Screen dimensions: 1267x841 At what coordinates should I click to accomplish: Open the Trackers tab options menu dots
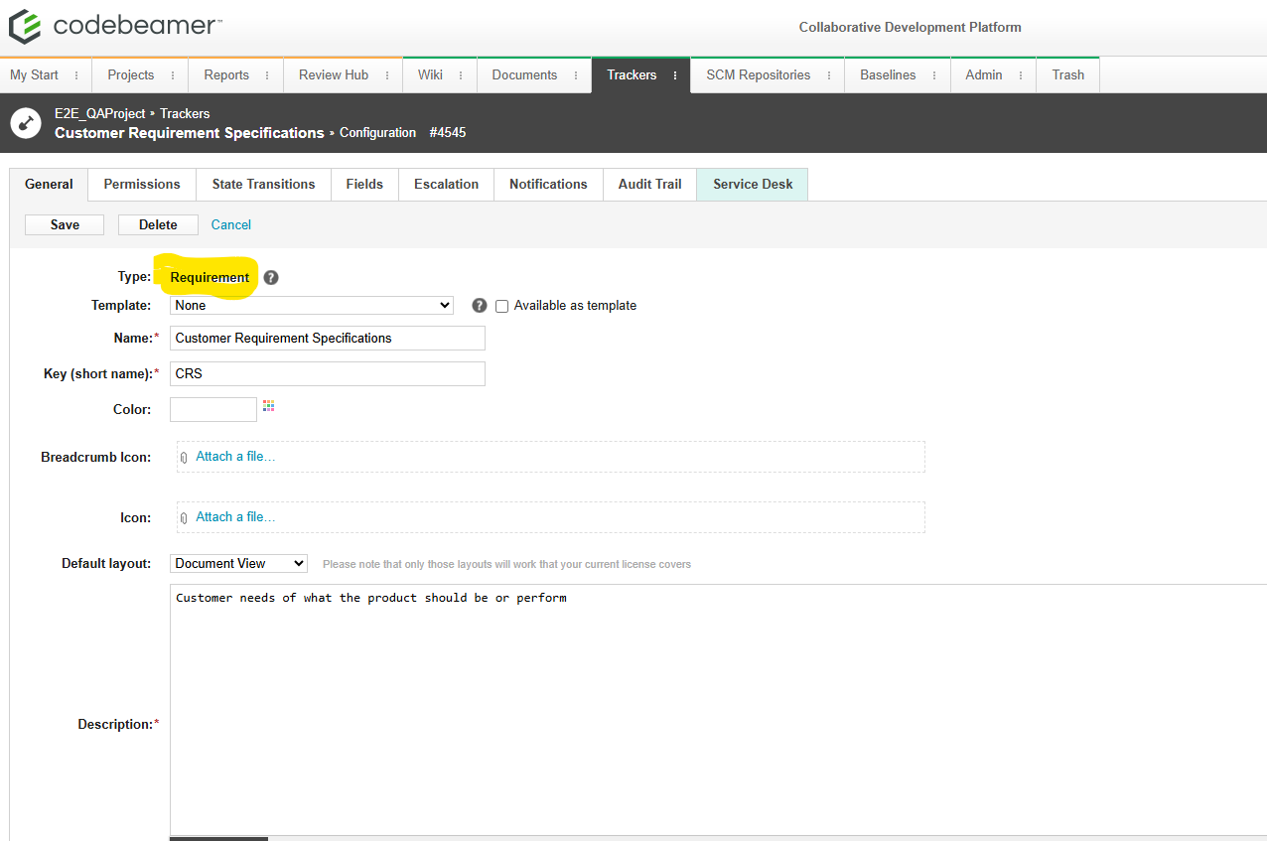point(675,75)
